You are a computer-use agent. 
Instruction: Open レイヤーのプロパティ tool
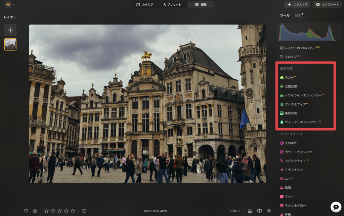300,48
